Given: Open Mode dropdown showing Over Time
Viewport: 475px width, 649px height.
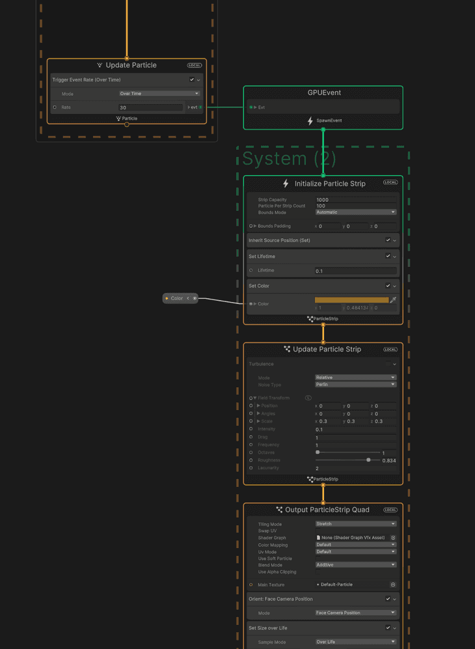Looking at the screenshot, I should tap(159, 94).
